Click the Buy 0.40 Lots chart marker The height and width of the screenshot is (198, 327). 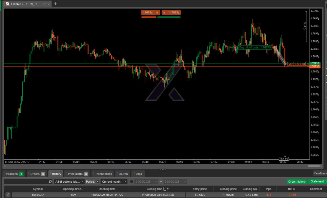coord(255,47)
